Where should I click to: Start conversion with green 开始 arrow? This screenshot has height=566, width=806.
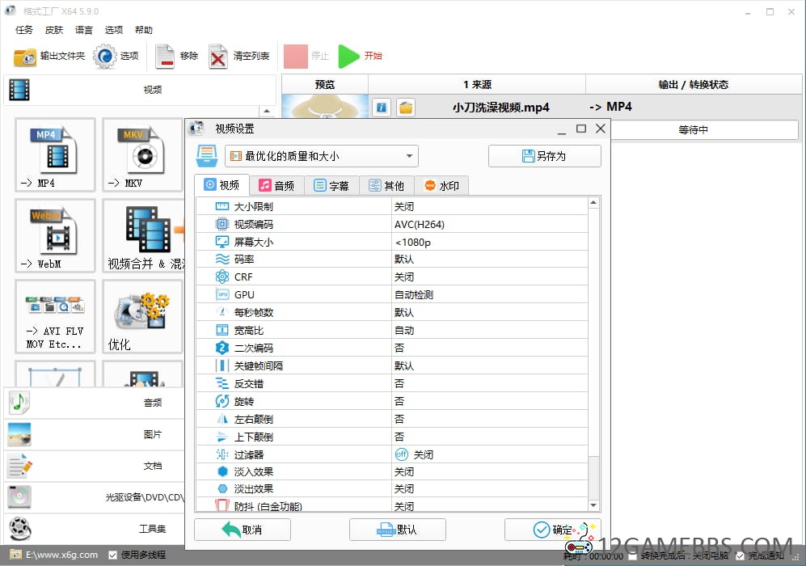pos(349,57)
